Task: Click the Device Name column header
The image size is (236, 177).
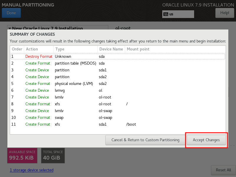Action: [x=111, y=49]
